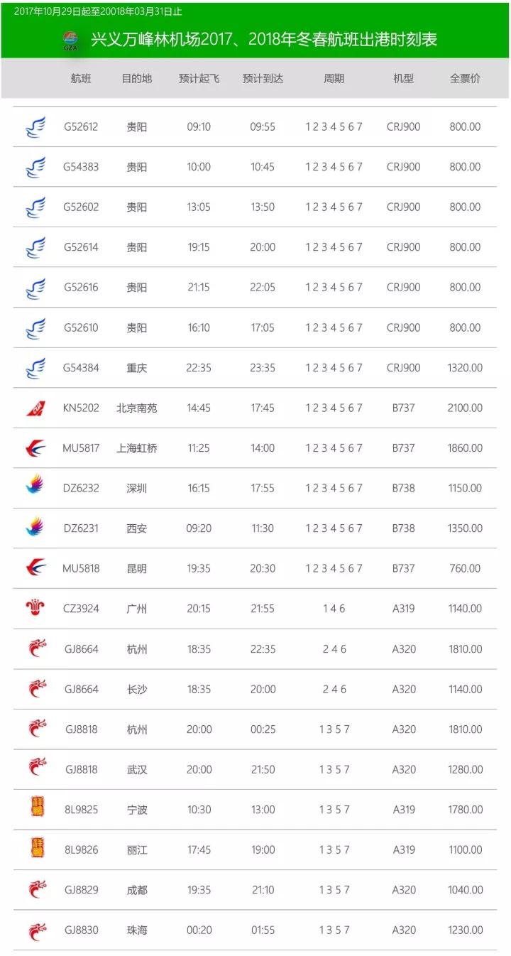The width and height of the screenshot is (511, 956).
Task: Click Lucky Air logo beside 8L9825
Action: pos(37,808)
